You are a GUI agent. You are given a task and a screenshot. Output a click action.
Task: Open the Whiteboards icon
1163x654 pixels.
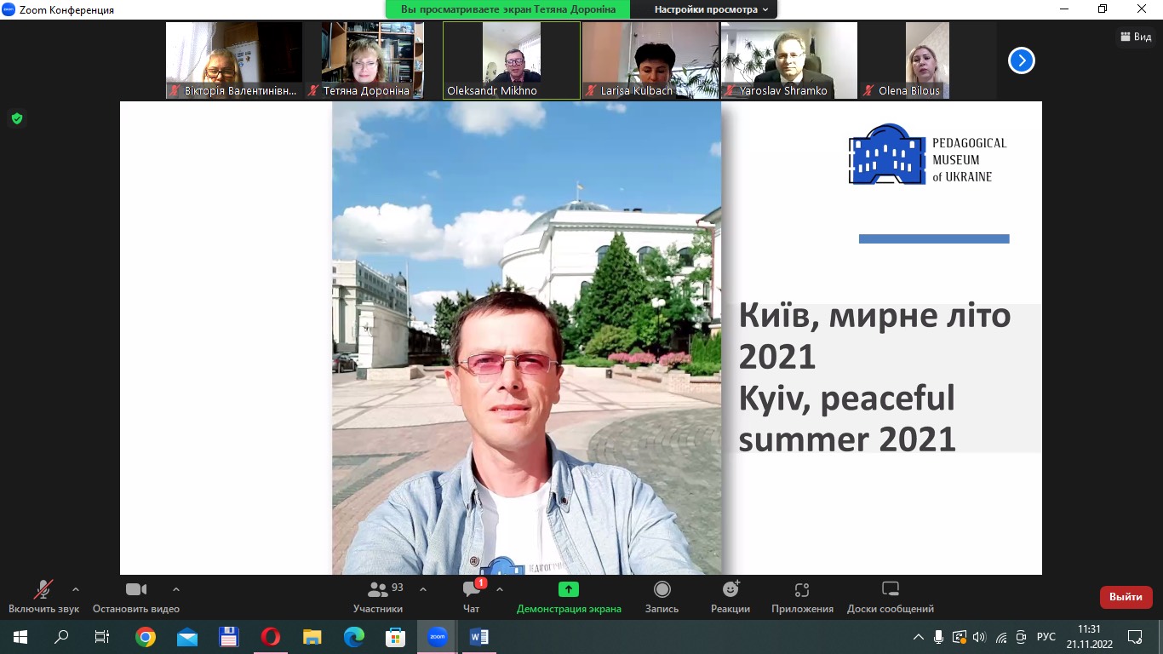(x=890, y=589)
